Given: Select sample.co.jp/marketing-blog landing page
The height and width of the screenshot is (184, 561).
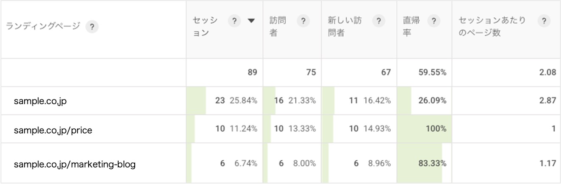Looking at the screenshot, I should 75,164.
